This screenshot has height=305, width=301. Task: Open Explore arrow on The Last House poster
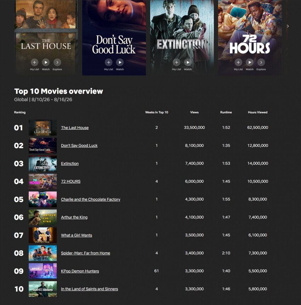57,62
